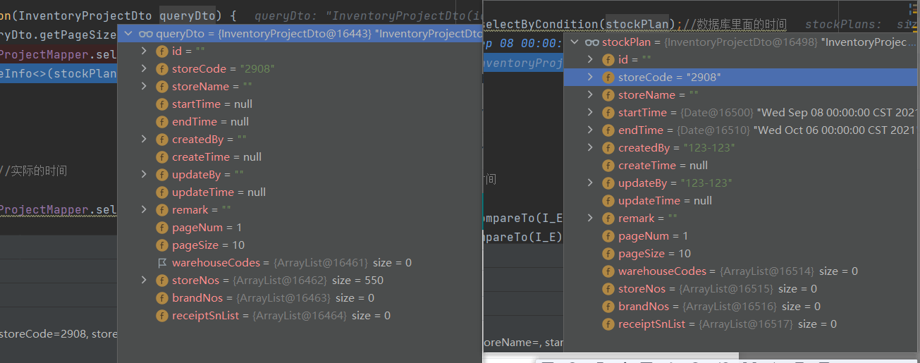920x363 pixels.
Task: Click the "size = 550" value of queryDto storeNos
Action: click(358, 281)
